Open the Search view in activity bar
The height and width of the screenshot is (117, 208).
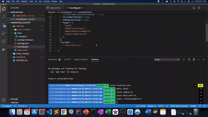coord(4,17)
